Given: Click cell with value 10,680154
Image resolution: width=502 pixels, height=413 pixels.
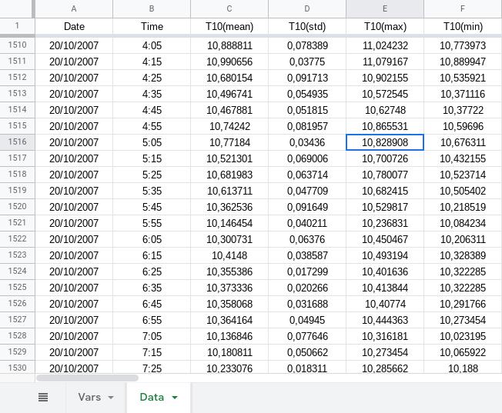Looking at the screenshot, I should pos(229,78).
